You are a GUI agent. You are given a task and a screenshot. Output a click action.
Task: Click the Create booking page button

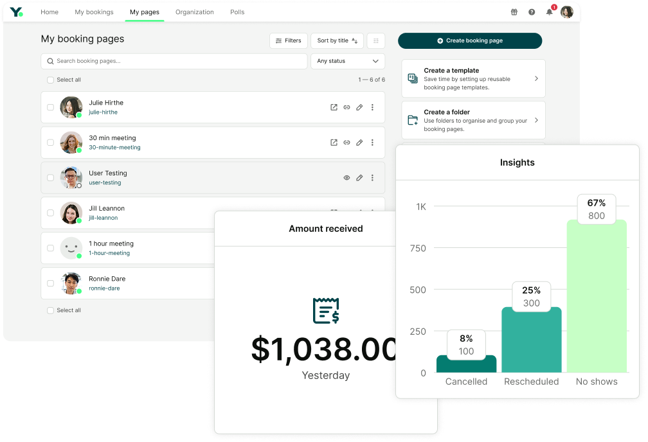point(470,40)
